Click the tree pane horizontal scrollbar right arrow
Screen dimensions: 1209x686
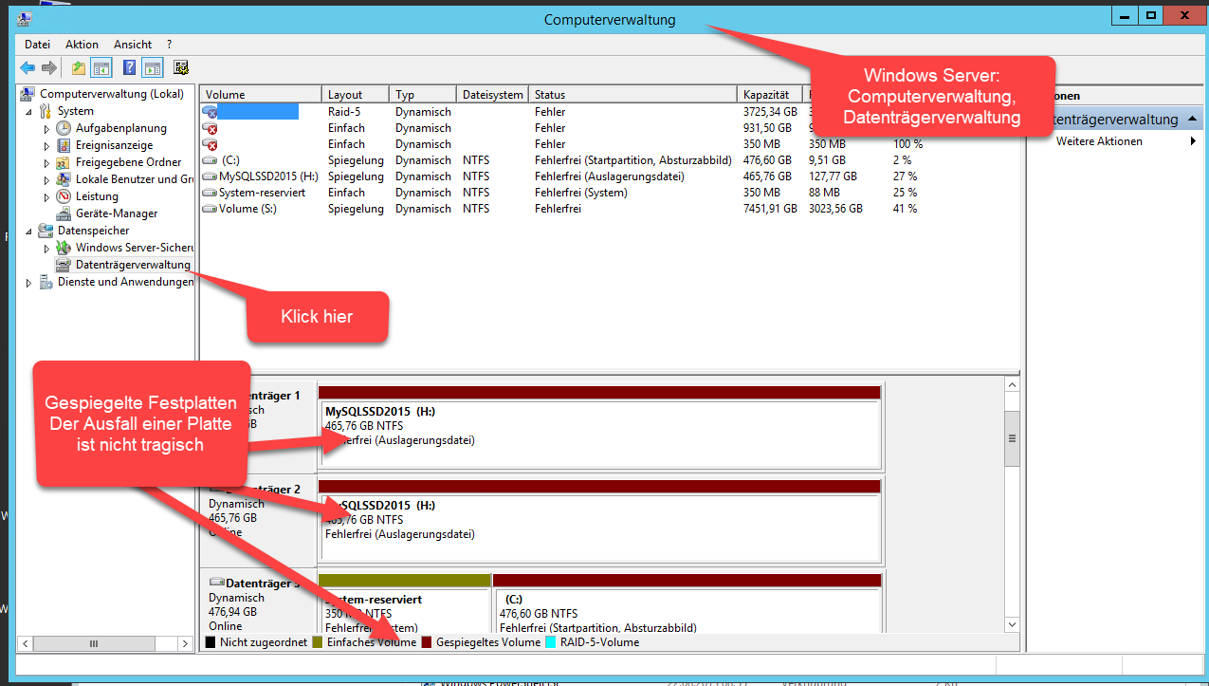(186, 643)
